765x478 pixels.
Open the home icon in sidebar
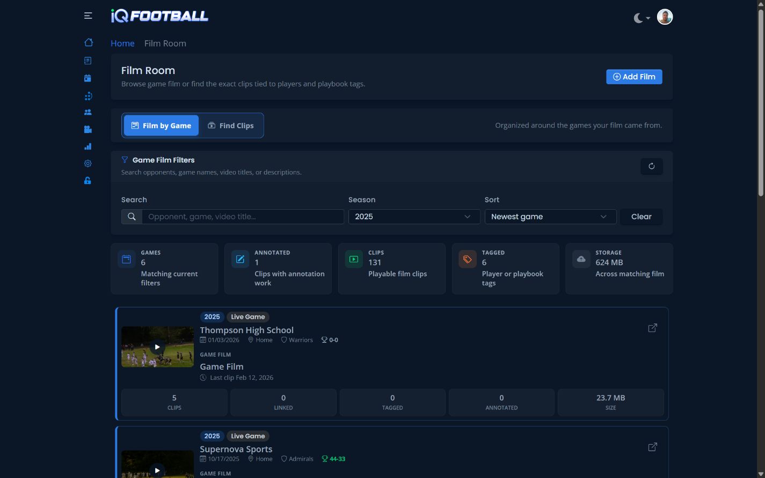[x=89, y=42]
